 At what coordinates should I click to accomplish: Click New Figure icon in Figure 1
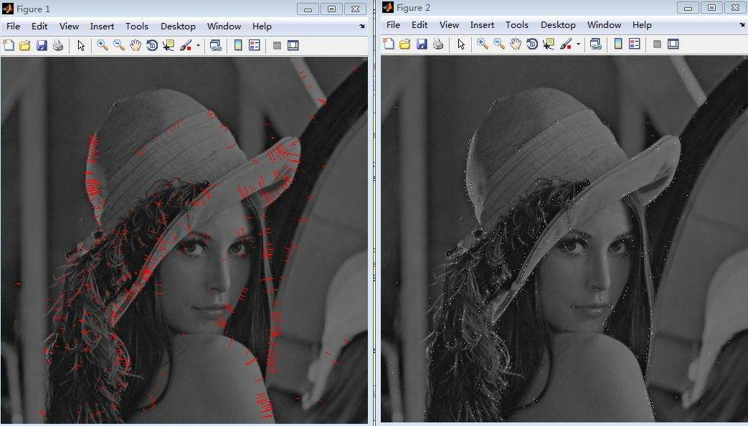[9, 45]
